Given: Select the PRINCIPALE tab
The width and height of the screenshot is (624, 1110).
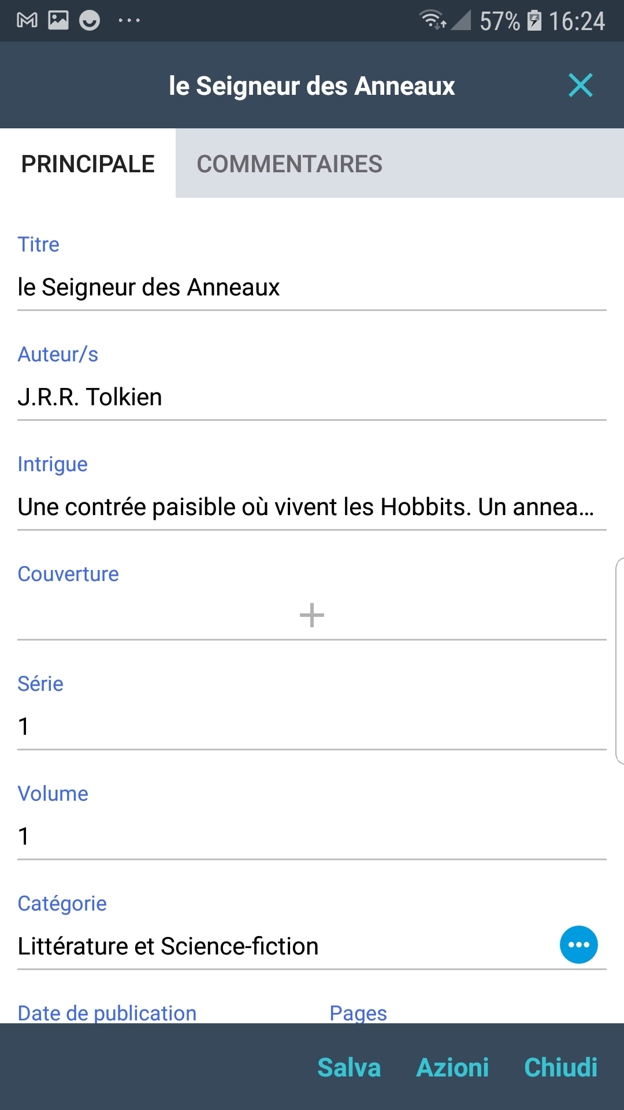Looking at the screenshot, I should [x=88, y=164].
